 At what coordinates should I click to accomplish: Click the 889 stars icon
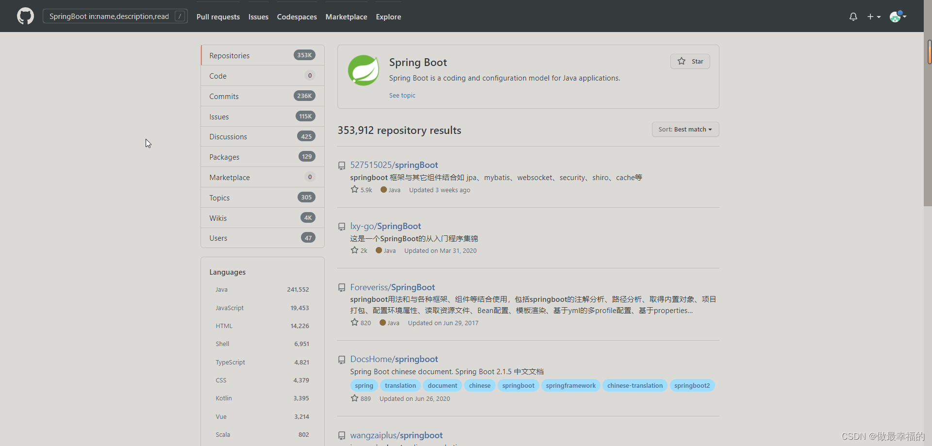click(354, 398)
